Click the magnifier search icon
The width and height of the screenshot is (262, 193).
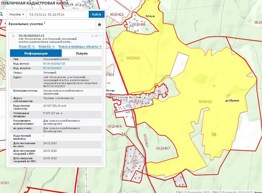(x=1, y=15)
